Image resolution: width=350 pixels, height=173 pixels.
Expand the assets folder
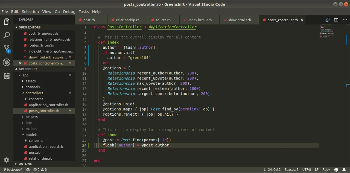[44, 81]
